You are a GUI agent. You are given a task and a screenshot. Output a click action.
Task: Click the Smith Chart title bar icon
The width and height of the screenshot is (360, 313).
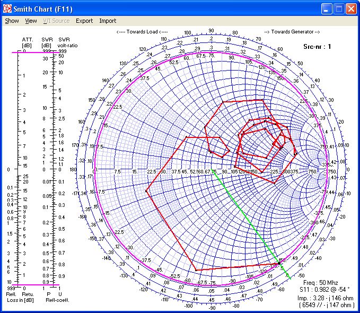8,9
